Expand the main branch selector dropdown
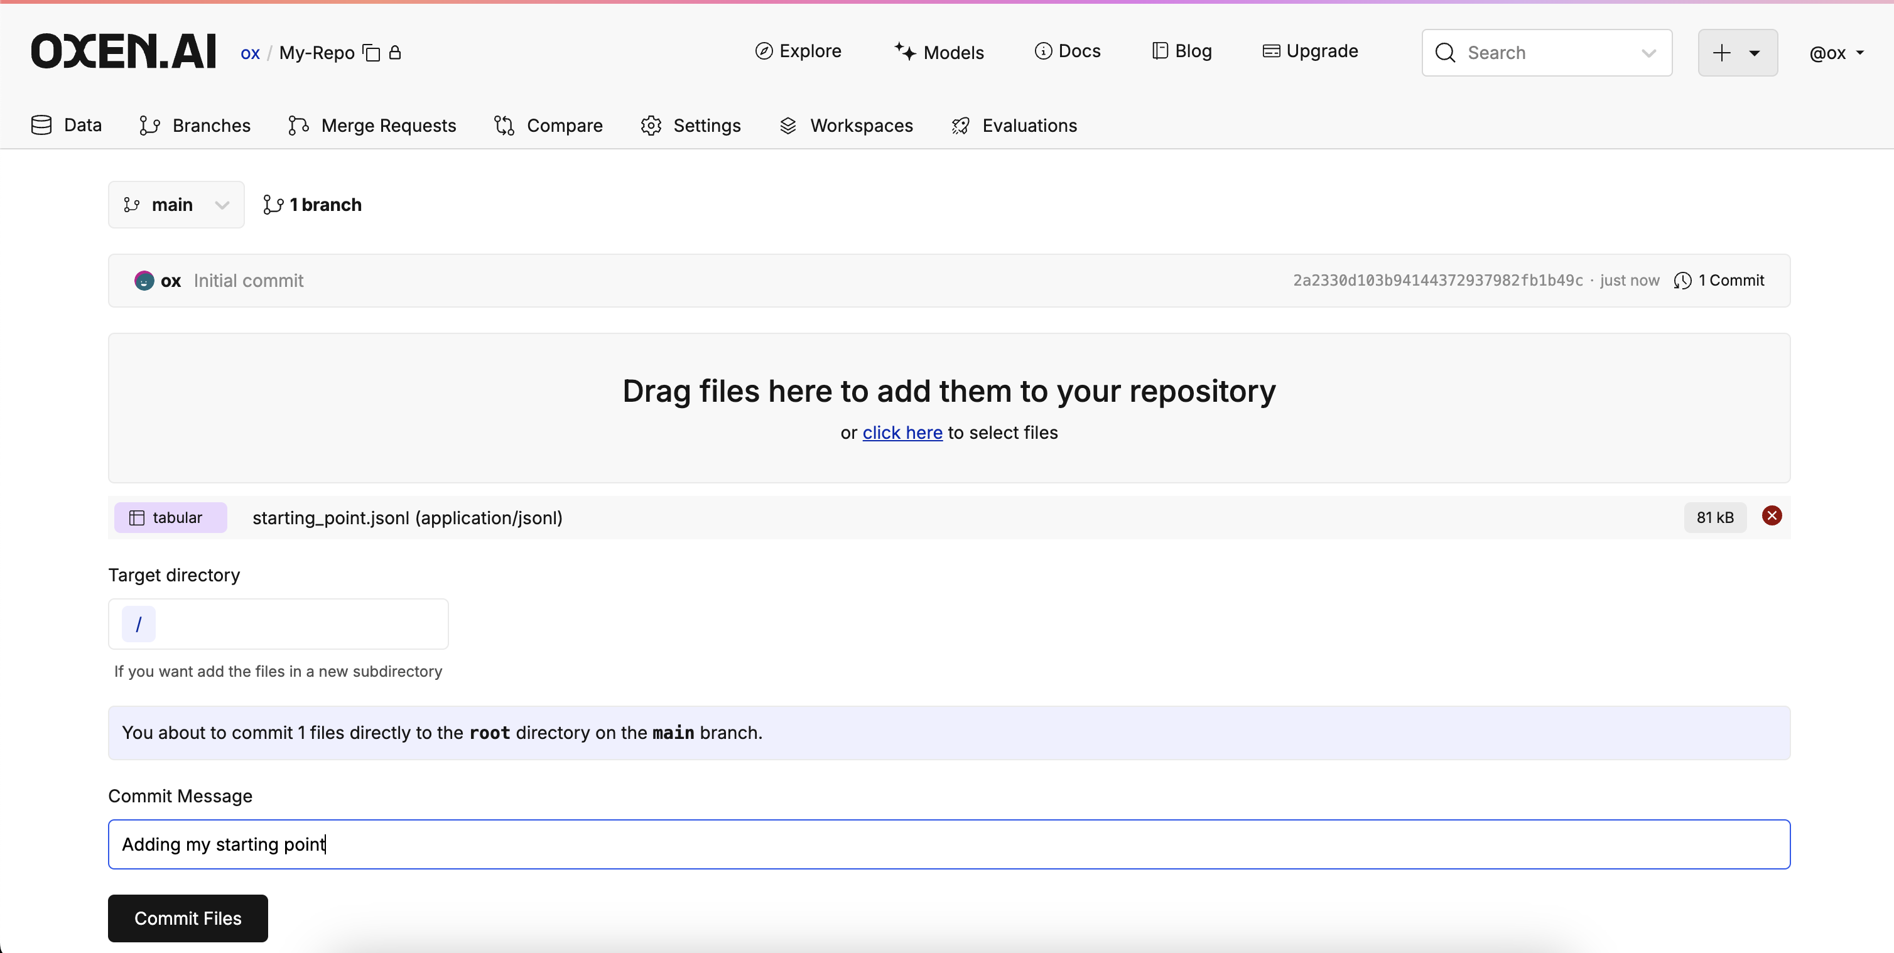 click(176, 204)
